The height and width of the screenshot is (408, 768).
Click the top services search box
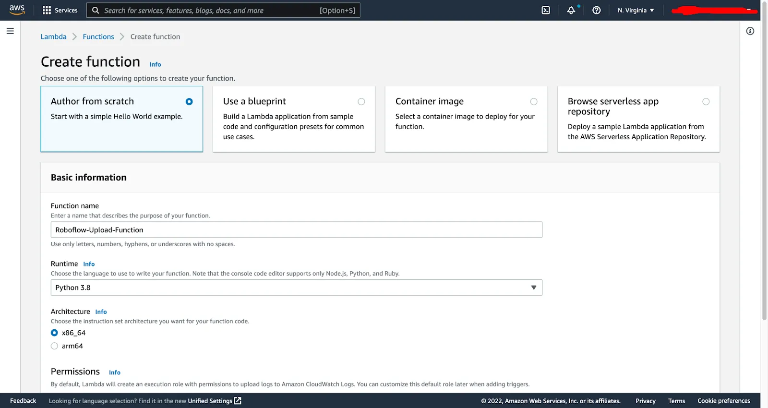point(223,10)
